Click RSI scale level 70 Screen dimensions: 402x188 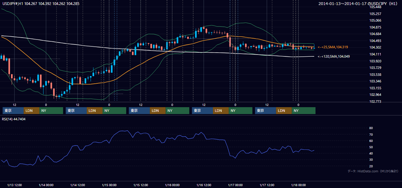[371, 134]
